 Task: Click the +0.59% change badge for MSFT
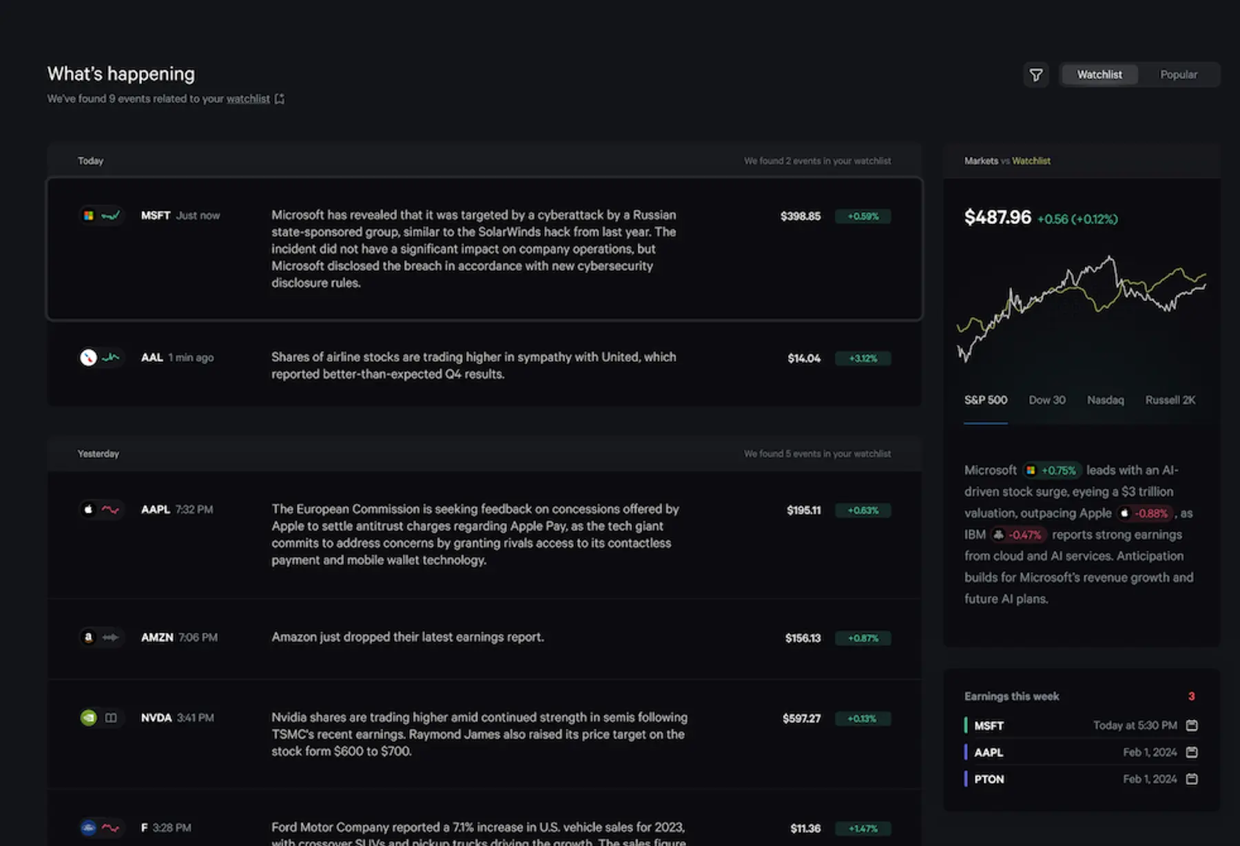click(x=863, y=216)
